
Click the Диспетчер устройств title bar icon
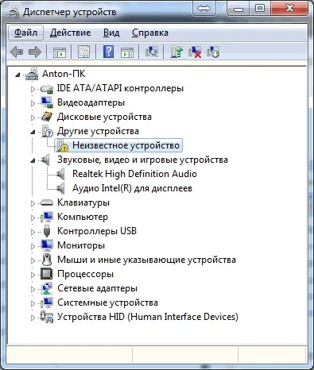click(13, 12)
